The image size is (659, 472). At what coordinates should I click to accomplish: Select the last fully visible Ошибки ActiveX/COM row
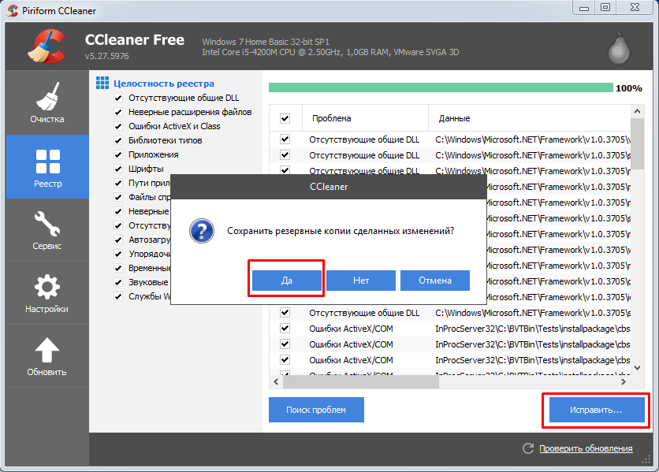click(x=449, y=360)
